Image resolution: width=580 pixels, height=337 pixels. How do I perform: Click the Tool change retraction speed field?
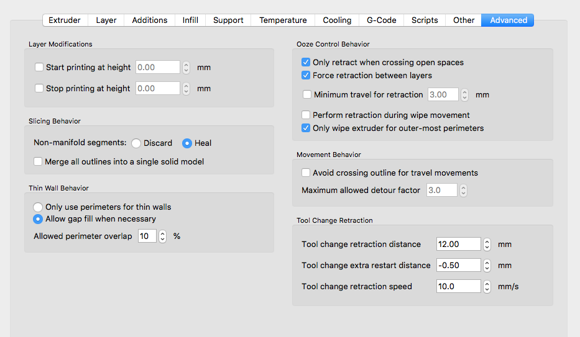pyautogui.click(x=458, y=286)
